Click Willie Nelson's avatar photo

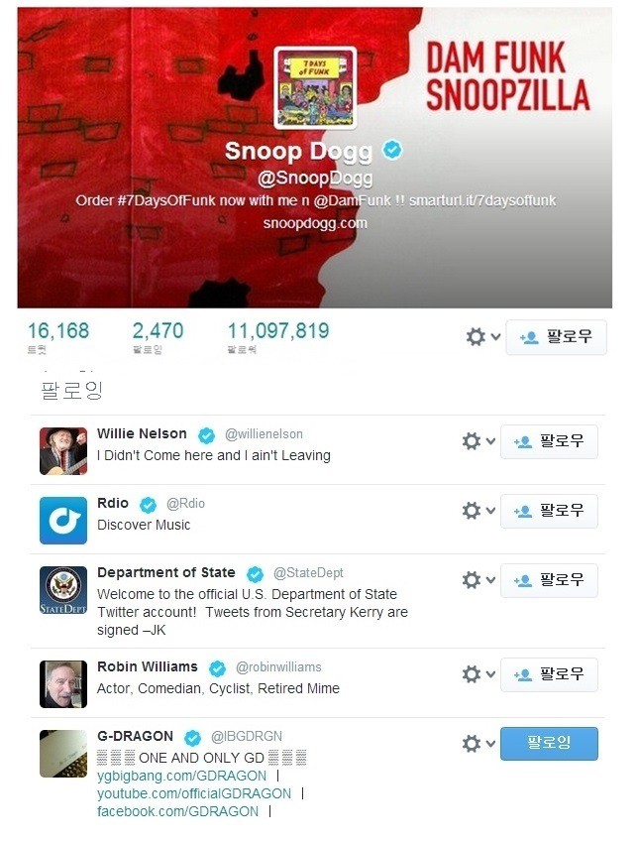[63, 451]
